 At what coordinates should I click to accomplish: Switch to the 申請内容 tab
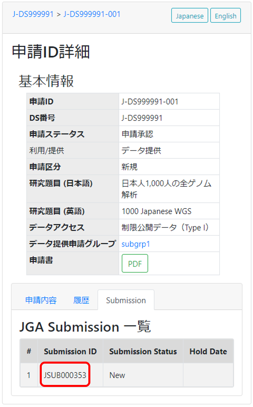41,301
